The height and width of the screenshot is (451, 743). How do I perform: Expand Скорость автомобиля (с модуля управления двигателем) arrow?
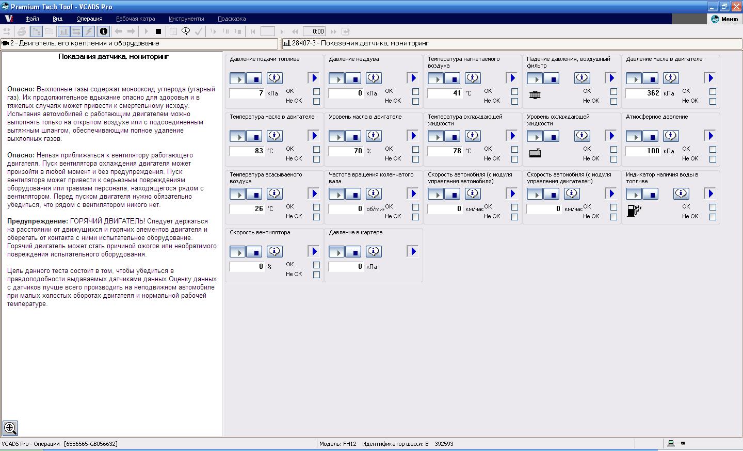point(611,194)
